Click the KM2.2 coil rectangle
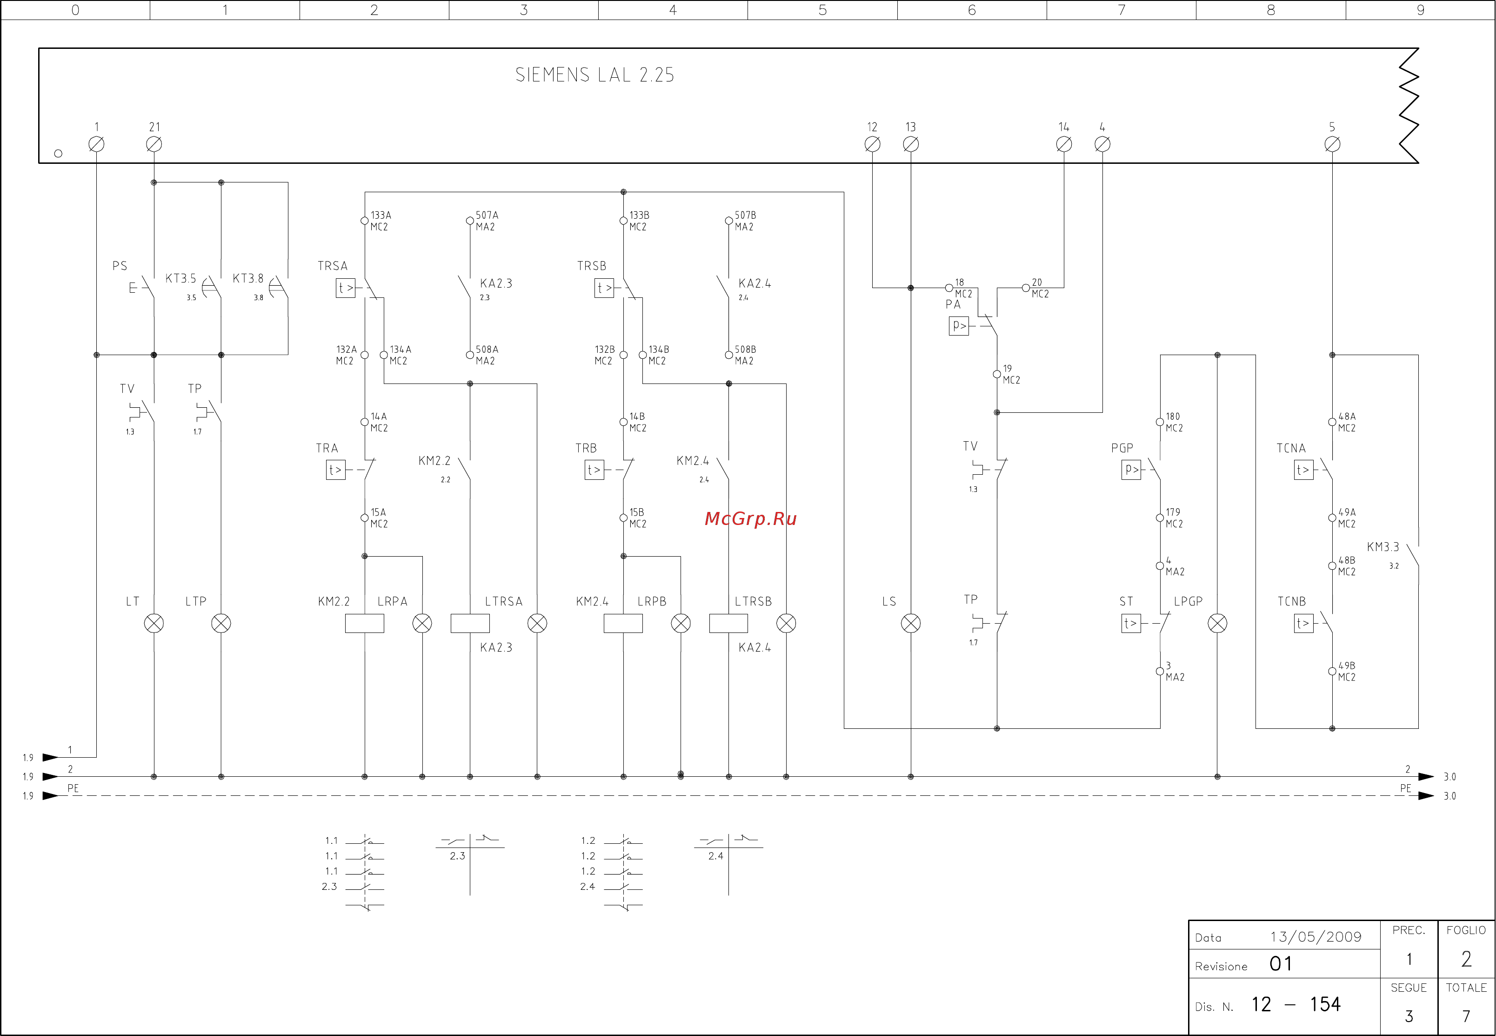This screenshot has width=1496, height=1036. point(365,624)
